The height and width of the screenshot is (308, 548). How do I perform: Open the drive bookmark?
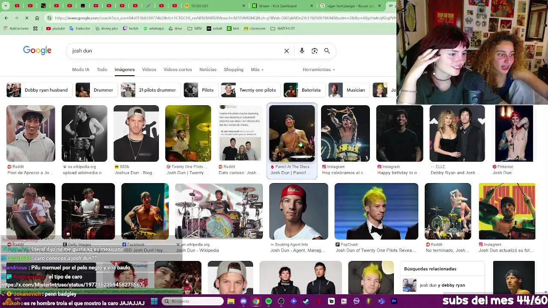pyautogui.click(x=176, y=29)
